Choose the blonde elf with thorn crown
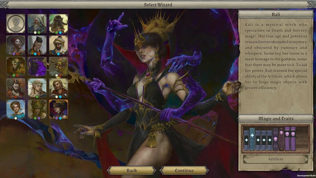This screenshot has height=178, width=316. (x=37, y=88)
